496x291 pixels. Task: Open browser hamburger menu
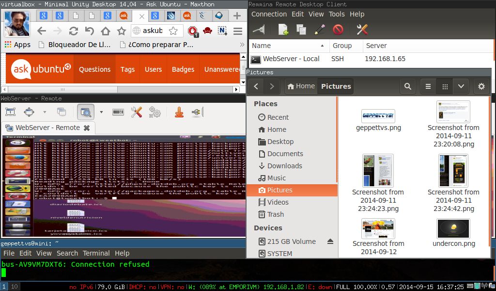(238, 31)
